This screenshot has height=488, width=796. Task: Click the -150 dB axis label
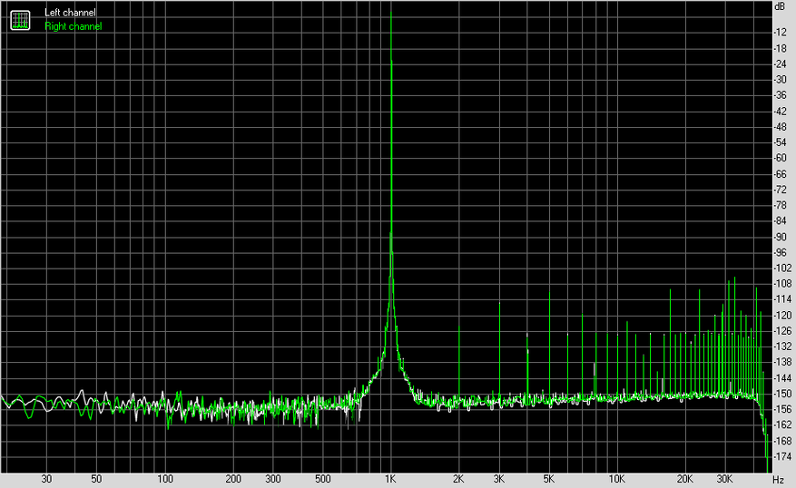pyautogui.click(x=781, y=394)
